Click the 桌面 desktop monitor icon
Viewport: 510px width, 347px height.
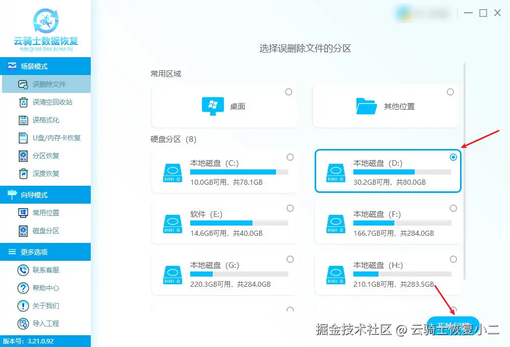click(x=213, y=106)
